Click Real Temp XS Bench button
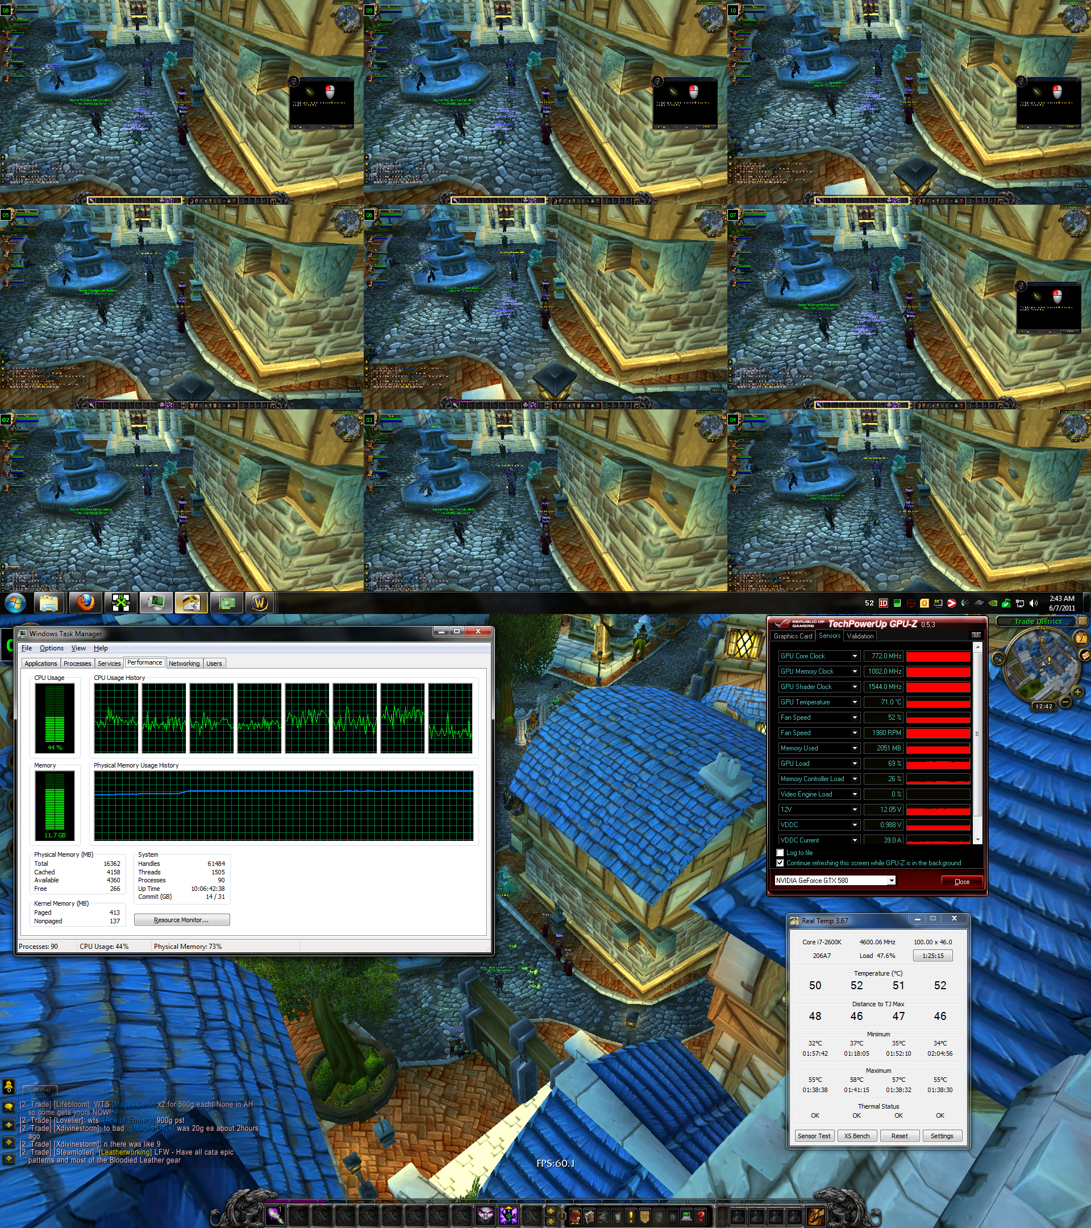This screenshot has height=1228, width=1091. click(x=857, y=1135)
